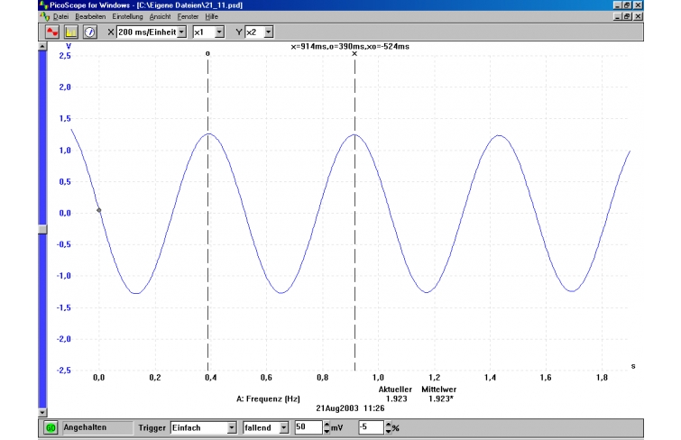Minimize the inner document window

(618, 16)
